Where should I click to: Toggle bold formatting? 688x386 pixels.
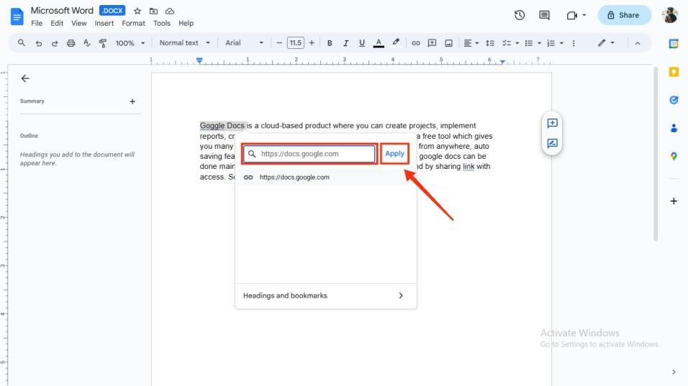330,43
